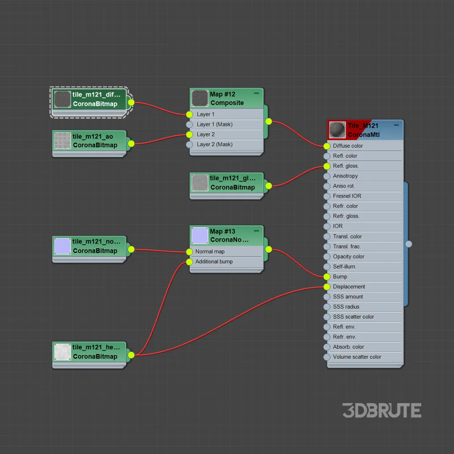The height and width of the screenshot is (454, 454).
Task: Click the Map #13 output socket
Action: point(269,249)
